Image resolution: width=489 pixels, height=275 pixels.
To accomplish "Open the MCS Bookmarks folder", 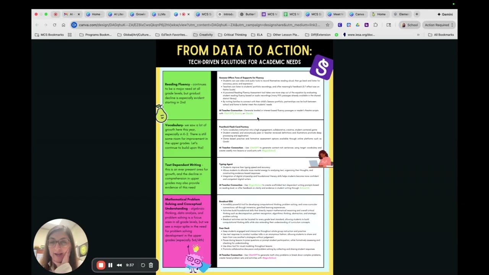I will pyautogui.click(x=49, y=35).
